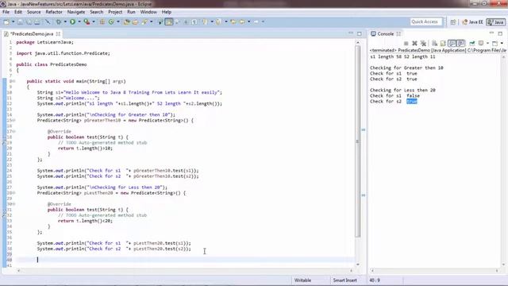Open the Window menu
Viewport: 508px width, 286px height.
point(148,12)
